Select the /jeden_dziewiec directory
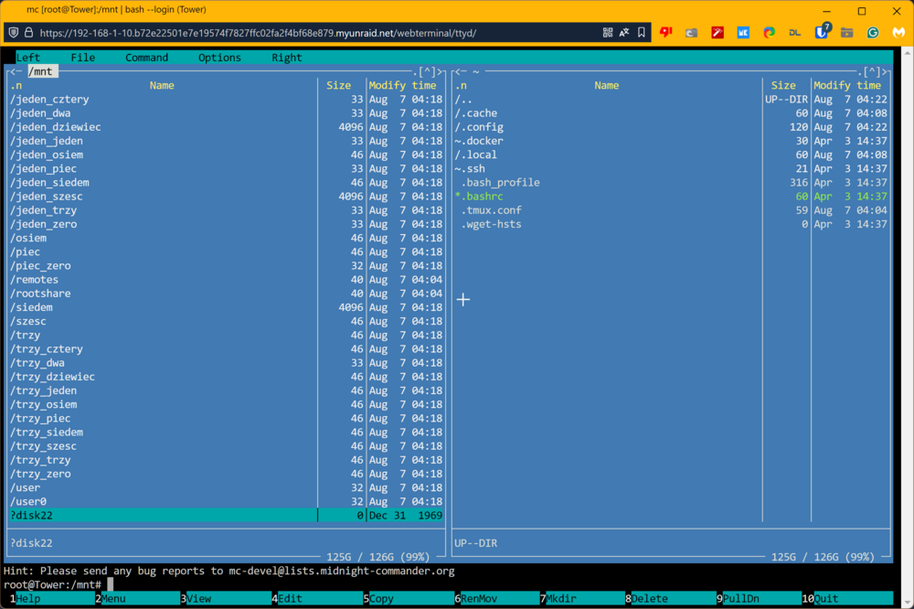 [226, 126]
